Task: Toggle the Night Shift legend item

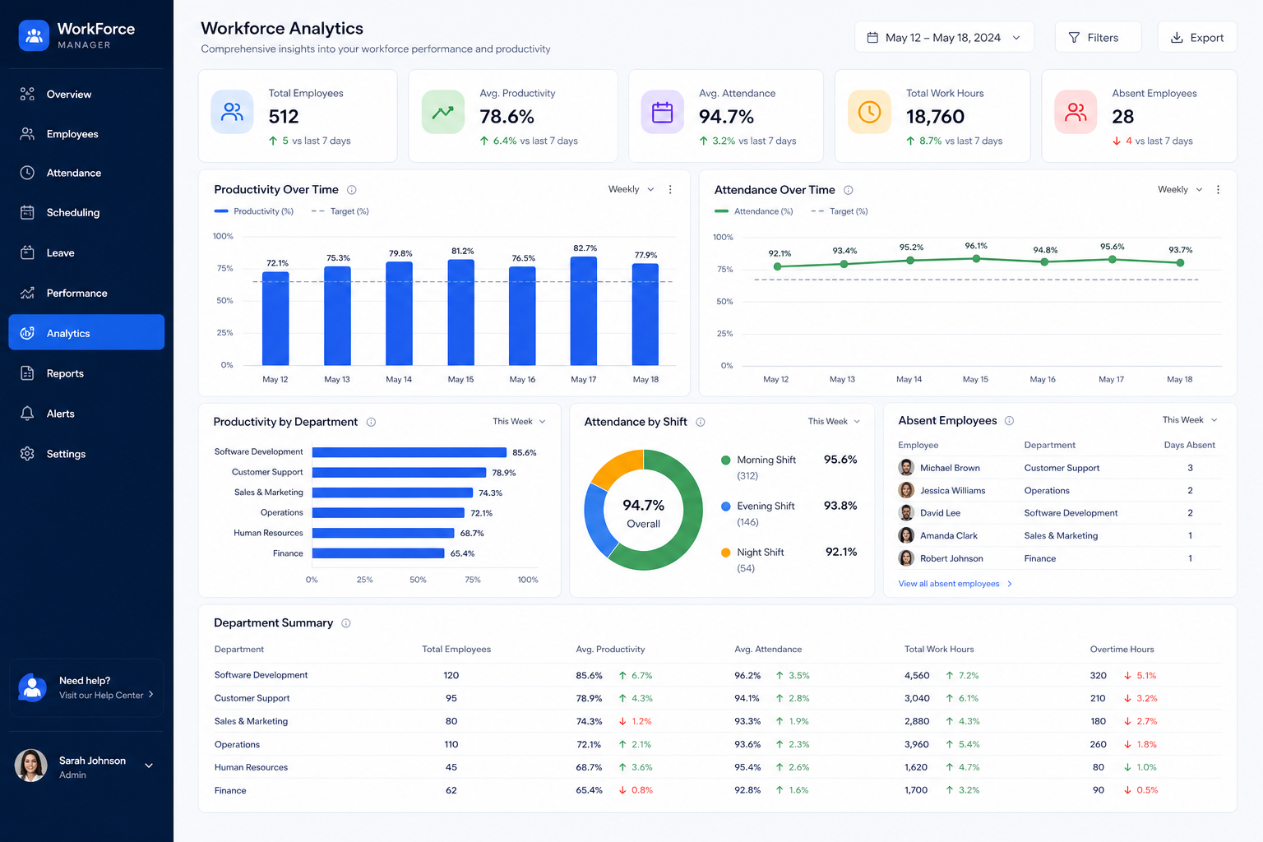Action: 752,559
